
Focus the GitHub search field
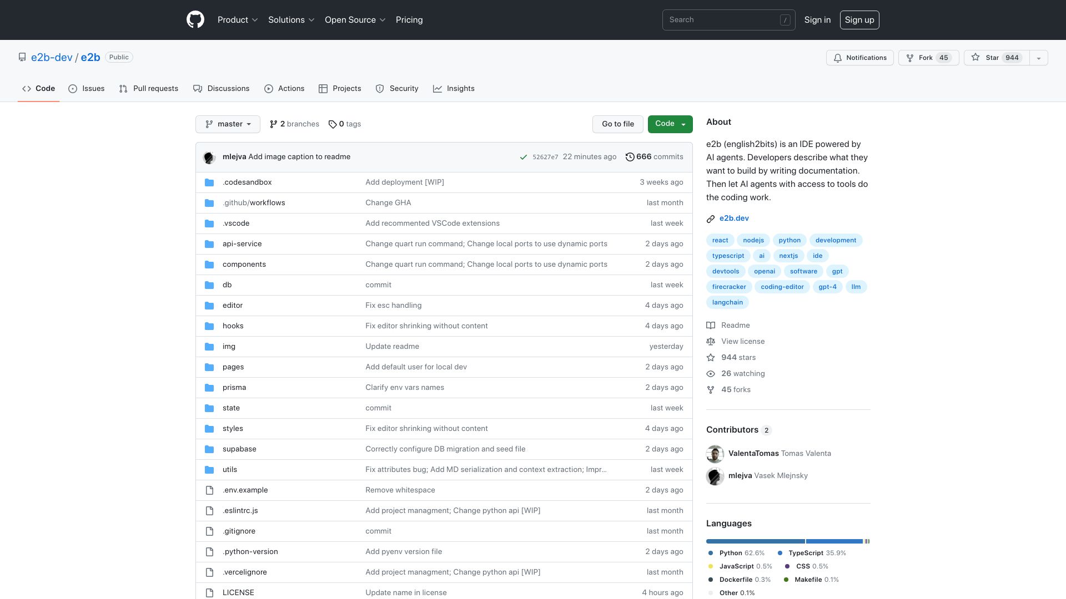coord(728,20)
